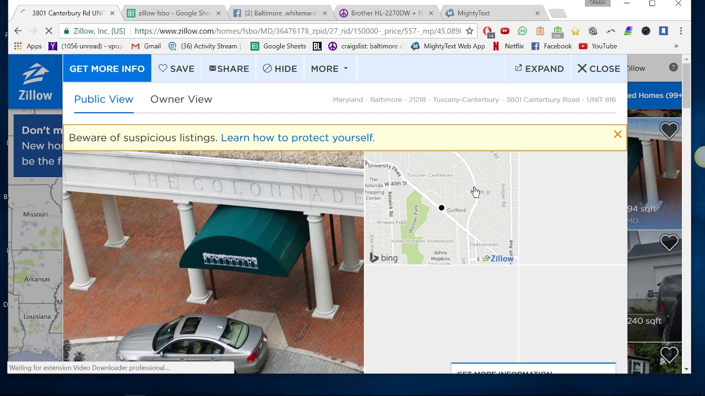Stop loading the page with X button
This screenshot has width=705, height=396.
pyautogui.click(x=48, y=31)
